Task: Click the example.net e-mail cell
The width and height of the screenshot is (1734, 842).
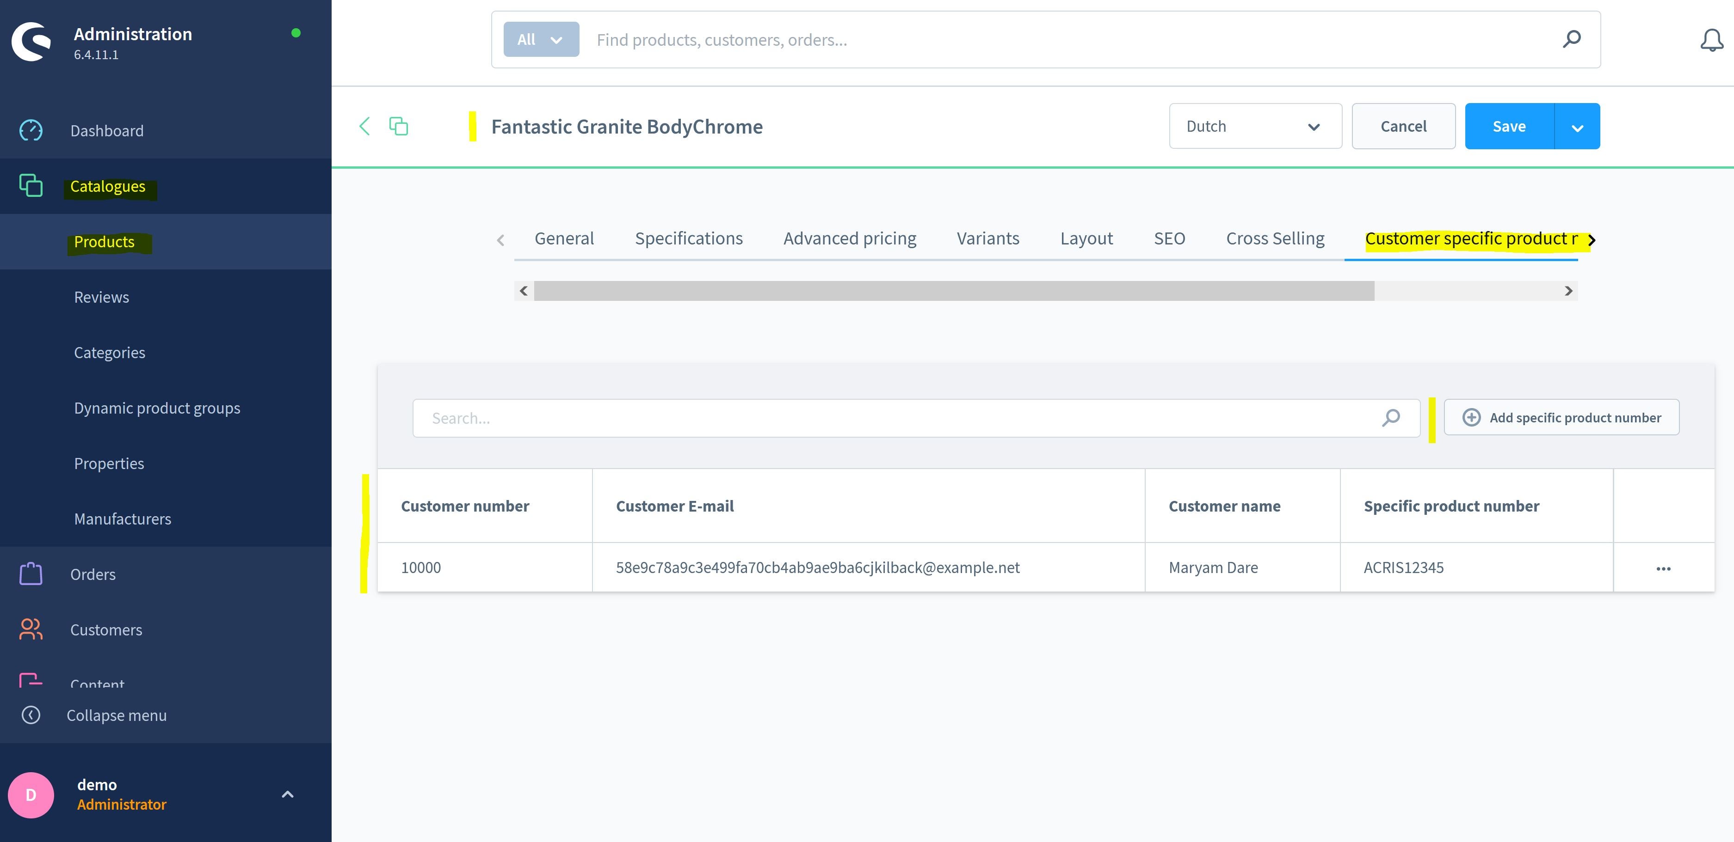Action: click(x=868, y=567)
